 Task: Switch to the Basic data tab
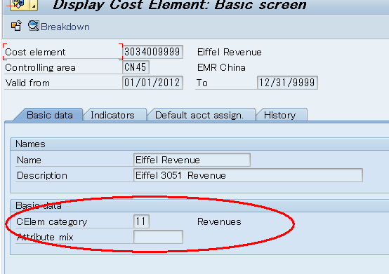(x=49, y=115)
